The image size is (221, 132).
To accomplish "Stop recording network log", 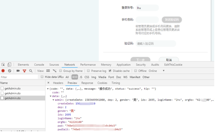I will point(3,71).
